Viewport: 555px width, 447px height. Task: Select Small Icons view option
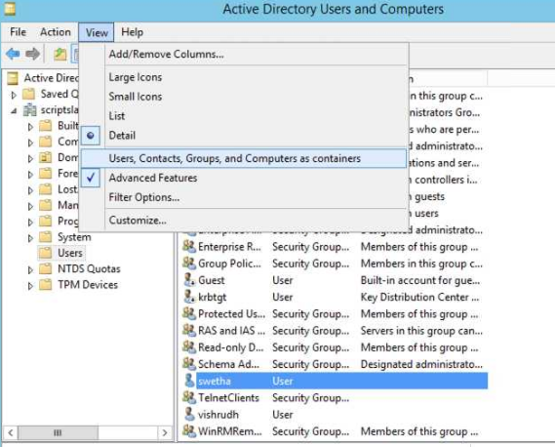pyautogui.click(x=244, y=97)
